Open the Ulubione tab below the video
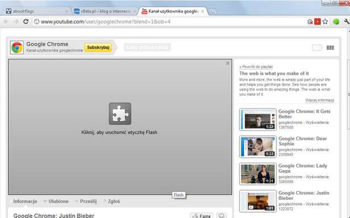This screenshot has width=350, height=218. tap(59, 202)
